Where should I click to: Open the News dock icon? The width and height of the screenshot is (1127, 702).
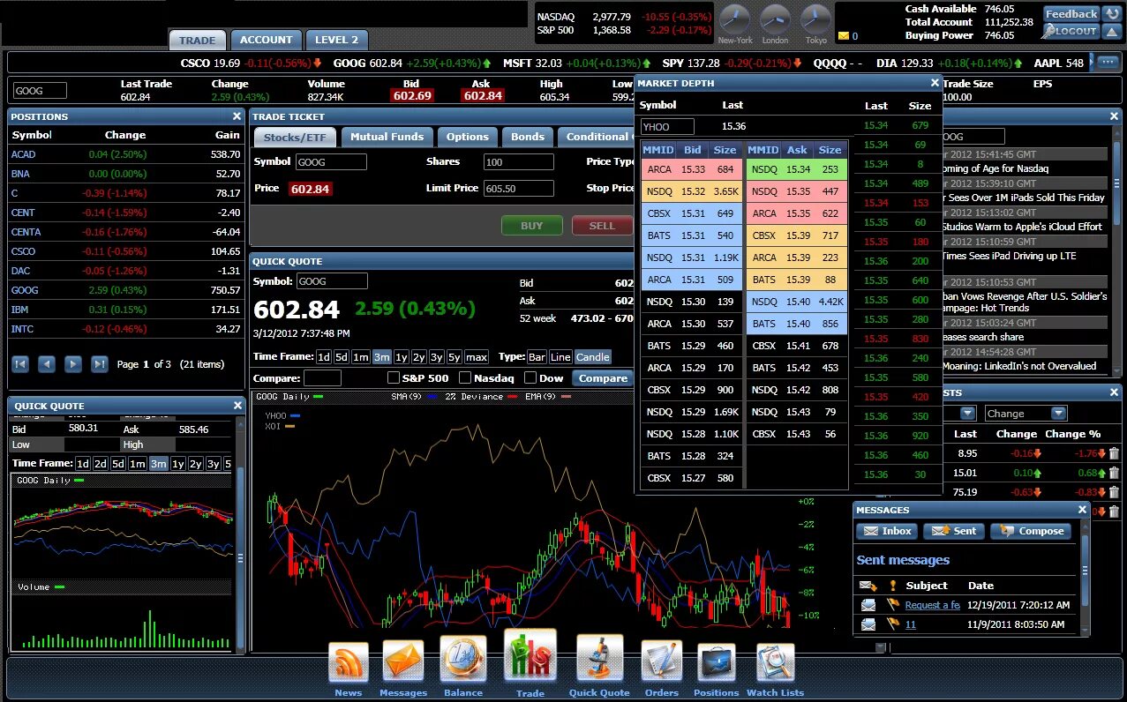click(x=348, y=663)
